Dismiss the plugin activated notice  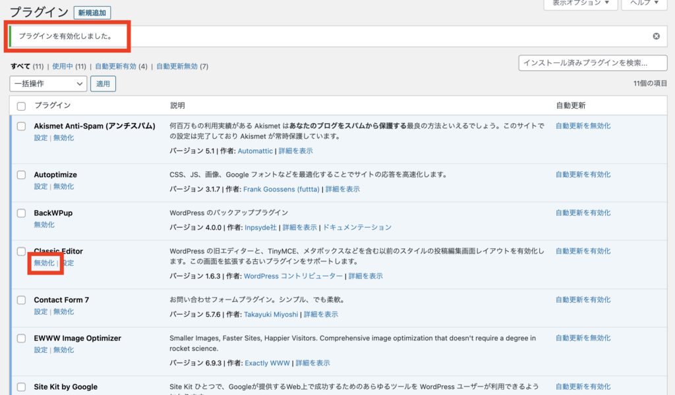click(x=656, y=36)
